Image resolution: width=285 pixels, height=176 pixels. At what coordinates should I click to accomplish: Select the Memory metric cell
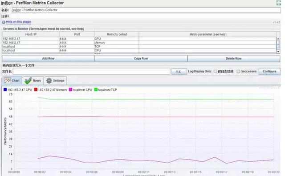click(117, 43)
